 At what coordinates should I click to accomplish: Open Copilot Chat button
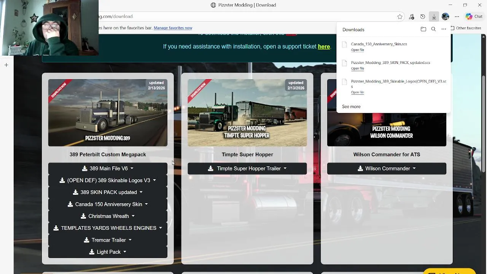474,17
